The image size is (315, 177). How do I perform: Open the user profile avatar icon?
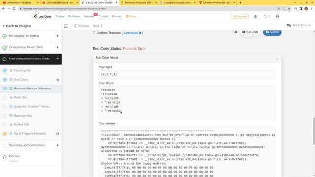(277, 16)
